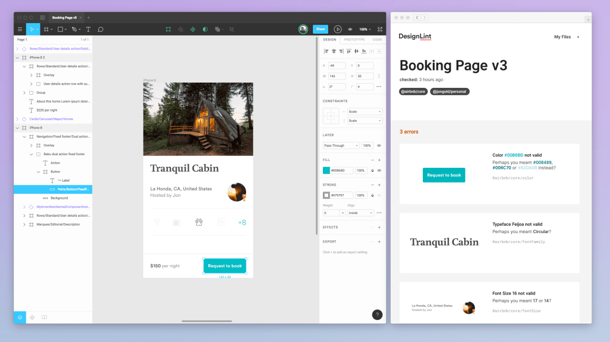Toggle stroke visibility eye icon
The width and height of the screenshot is (610, 342).
click(379, 195)
